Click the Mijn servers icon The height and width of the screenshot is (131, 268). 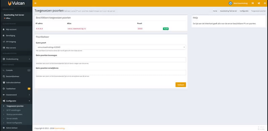4,48
